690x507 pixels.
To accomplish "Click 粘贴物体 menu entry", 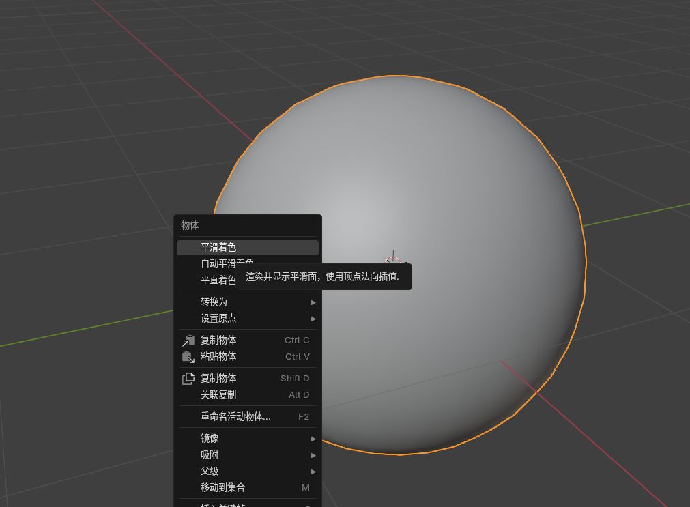I will 247,356.
